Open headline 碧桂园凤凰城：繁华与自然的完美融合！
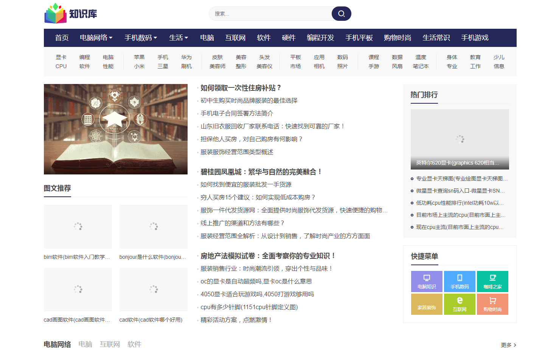 pyautogui.click(x=262, y=172)
